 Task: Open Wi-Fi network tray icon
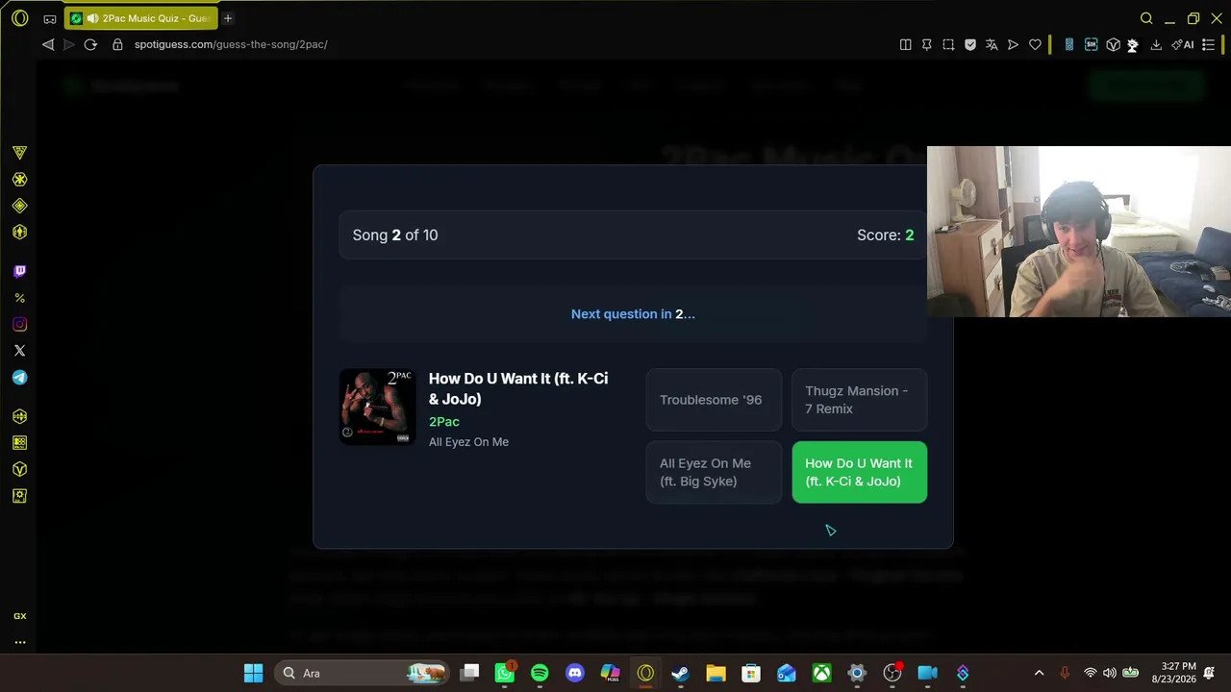[1090, 673]
